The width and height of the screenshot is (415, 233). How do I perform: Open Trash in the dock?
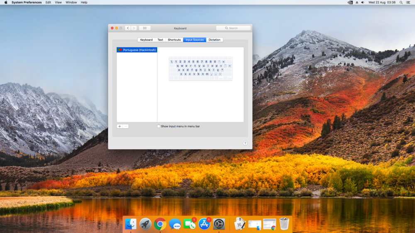tap(284, 224)
